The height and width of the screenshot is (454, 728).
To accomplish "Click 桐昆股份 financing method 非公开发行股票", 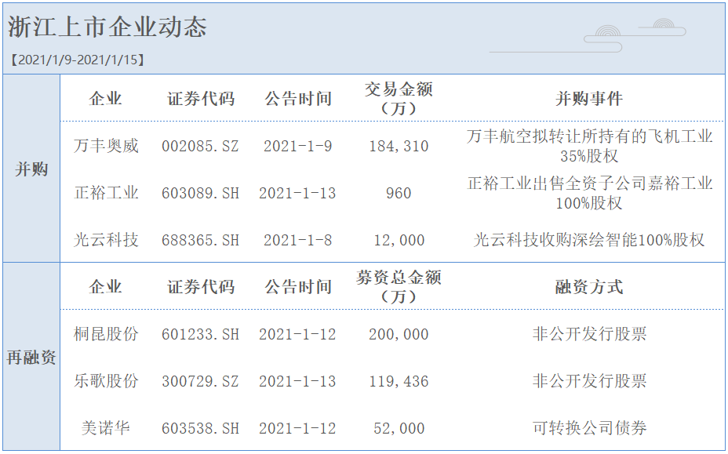I will click(589, 334).
